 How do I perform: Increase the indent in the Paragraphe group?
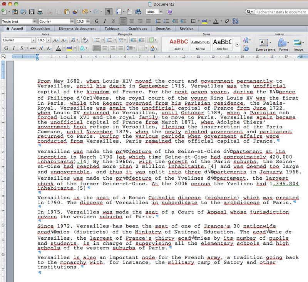click(142, 40)
